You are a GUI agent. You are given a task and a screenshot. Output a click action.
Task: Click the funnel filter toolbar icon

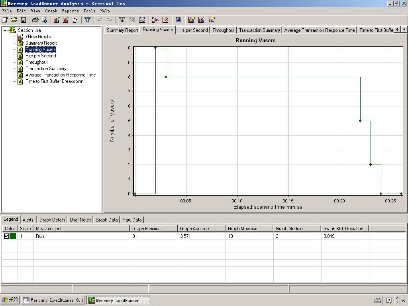click(x=87, y=20)
